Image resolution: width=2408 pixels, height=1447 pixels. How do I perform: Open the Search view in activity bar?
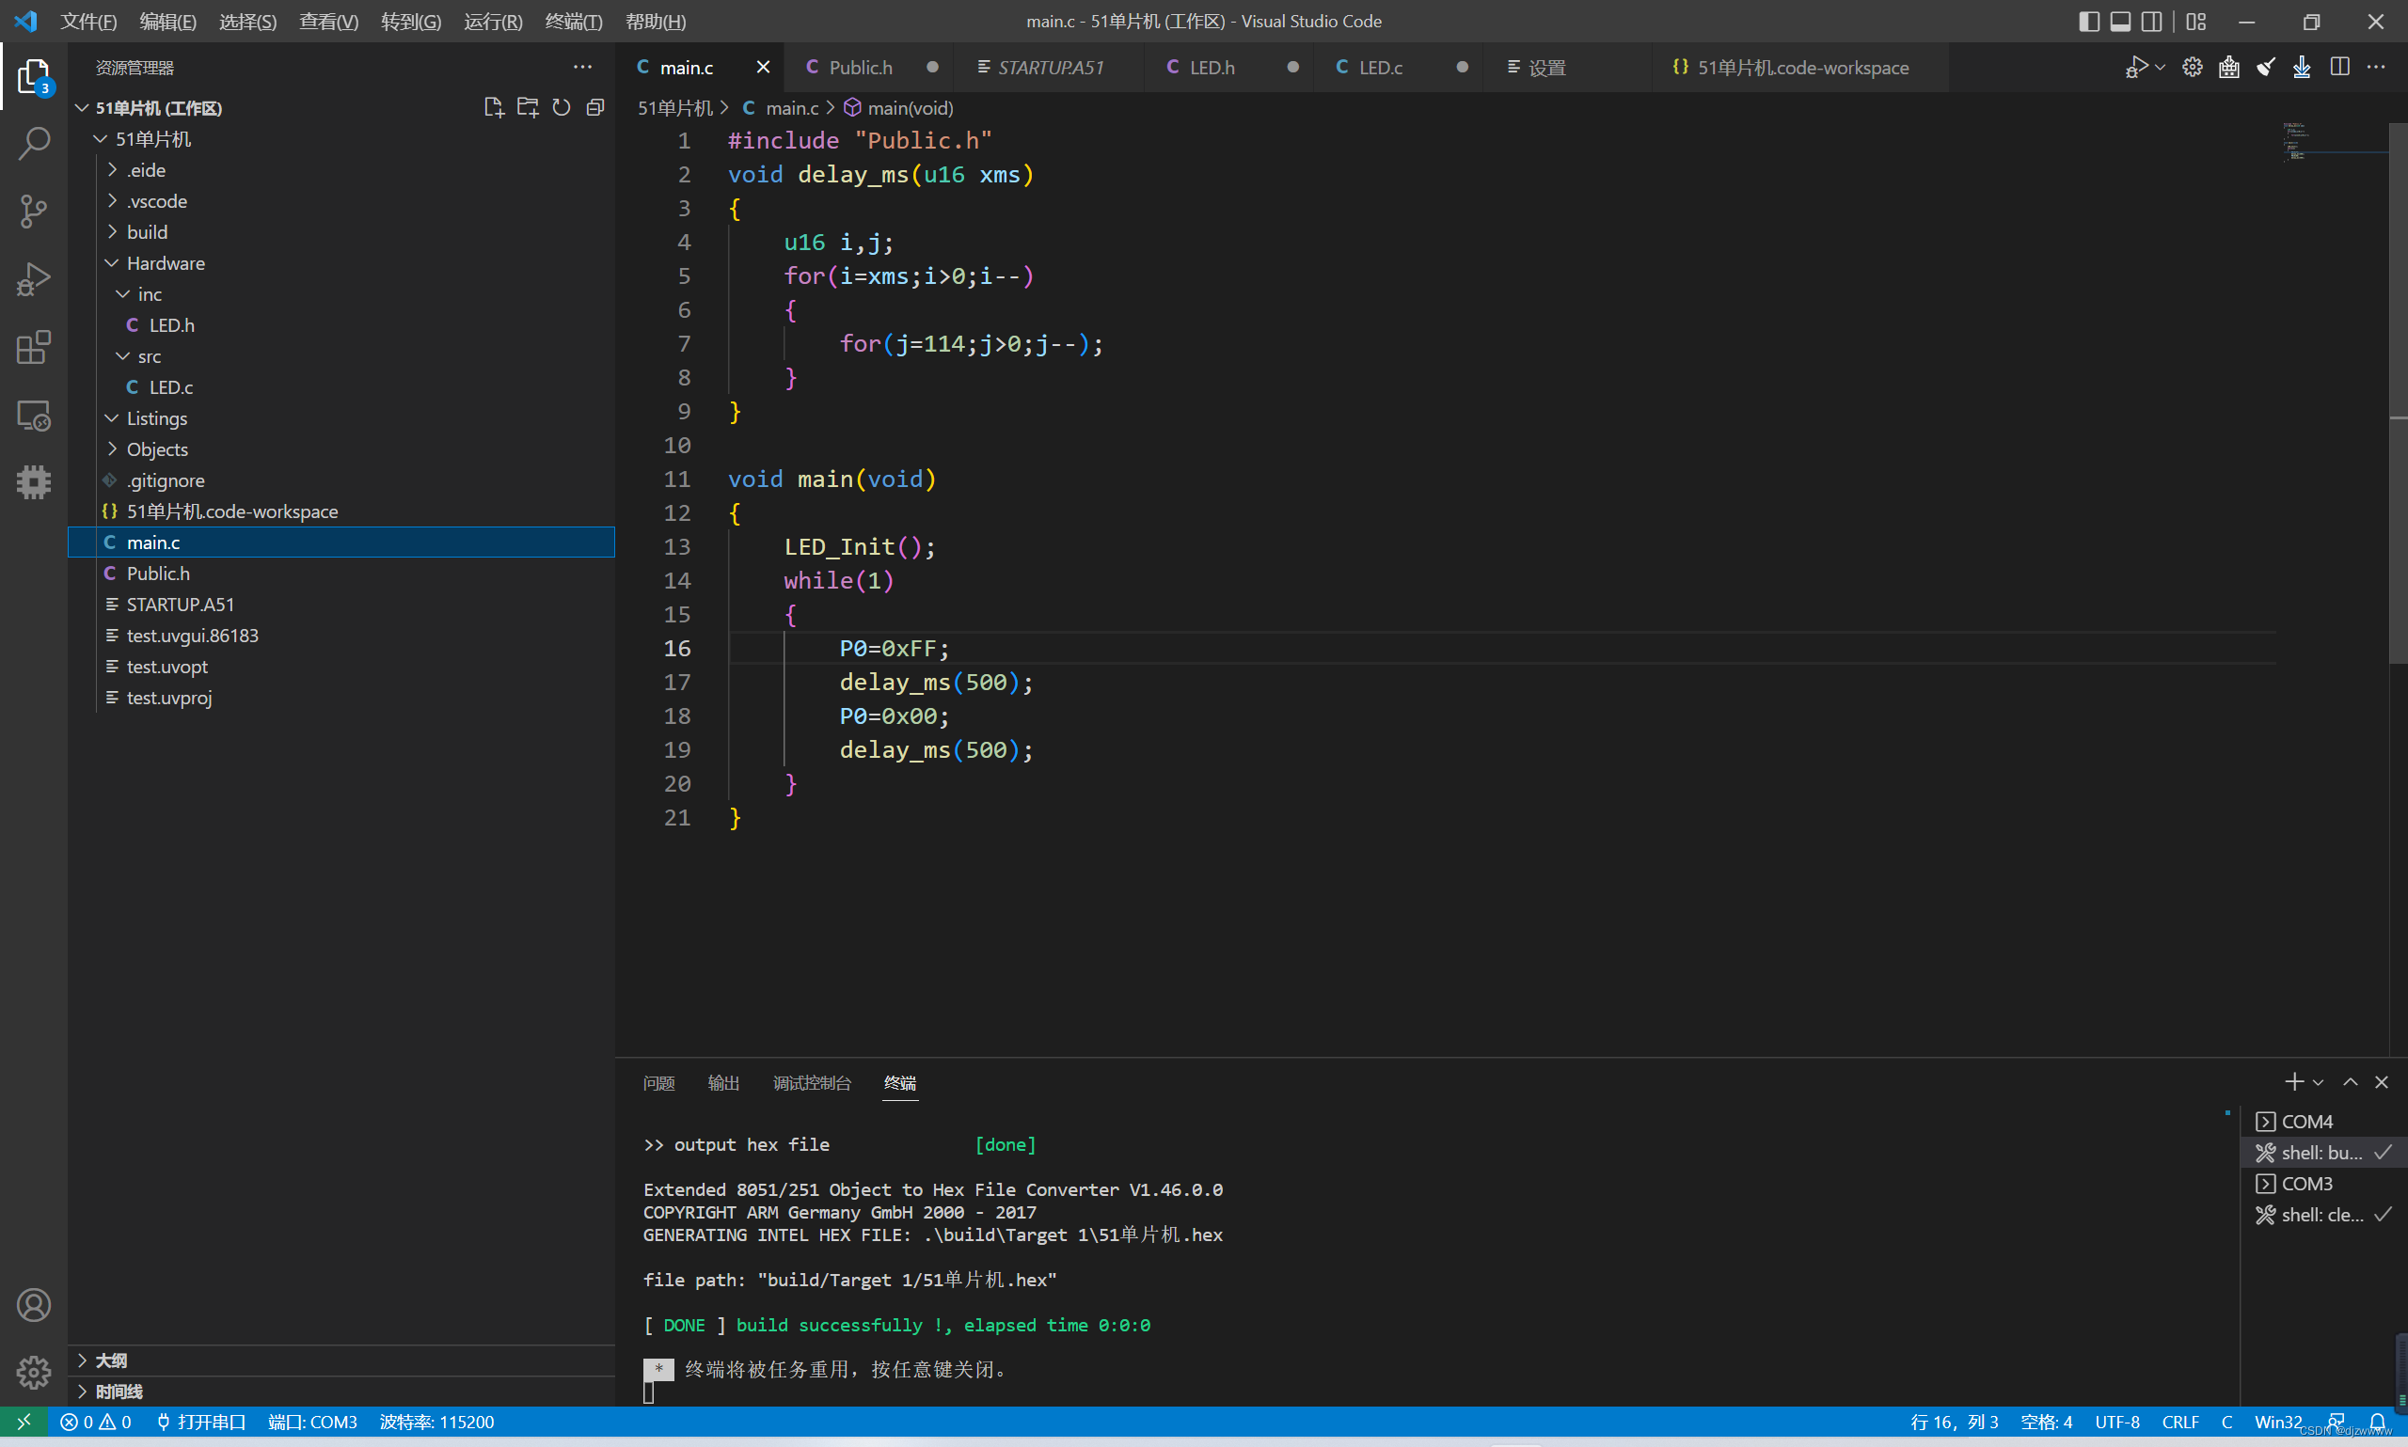pyautogui.click(x=33, y=143)
